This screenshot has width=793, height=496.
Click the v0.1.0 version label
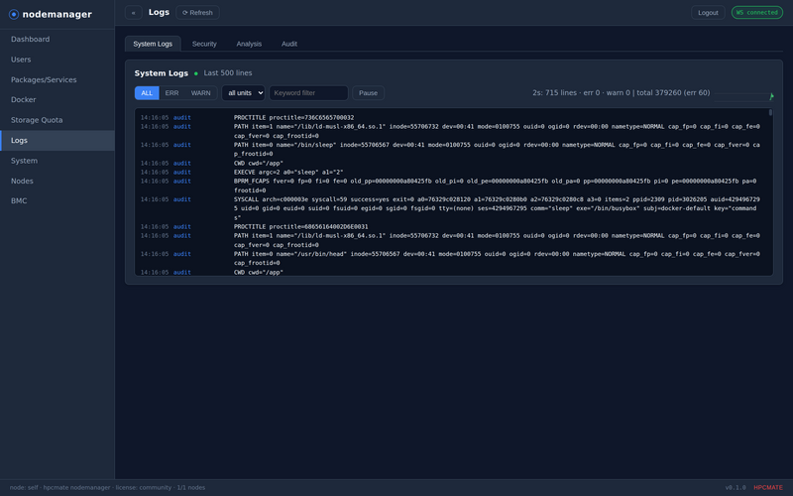(736, 488)
